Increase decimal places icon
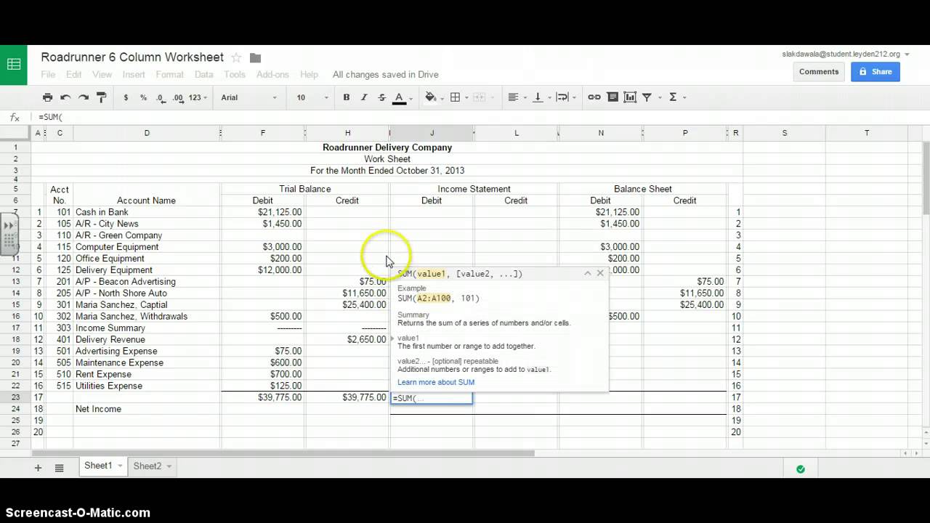The width and height of the screenshot is (930, 523). (x=177, y=97)
